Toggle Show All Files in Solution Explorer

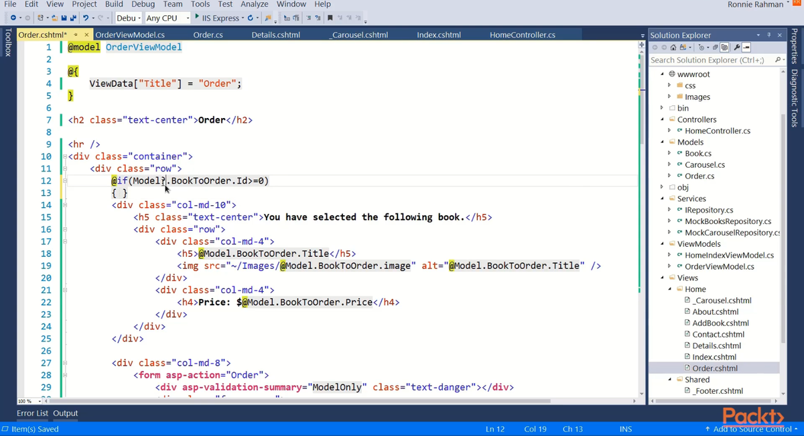pyautogui.click(x=724, y=48)
